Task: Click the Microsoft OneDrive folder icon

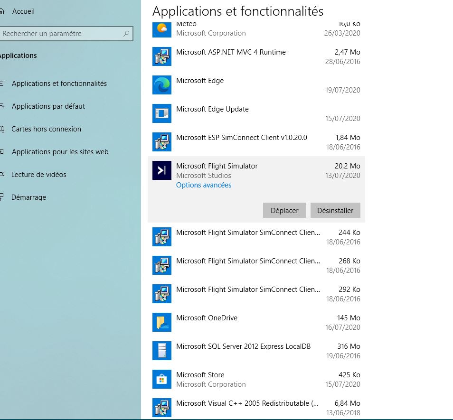Action: (x=162, y=322)
